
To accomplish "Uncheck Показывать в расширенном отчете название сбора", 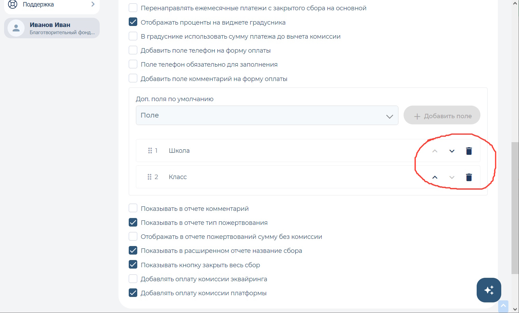I will pos(133,250).
